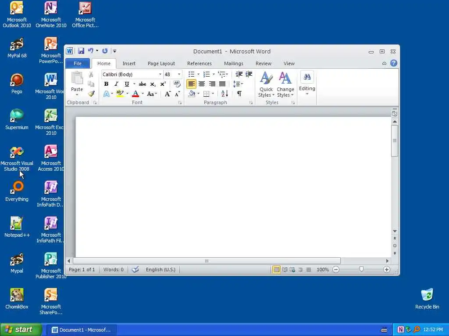Screen dimensions: 449x336
Task: Click the Save icon in Quick Access Toolbar
Action: (x=81, y=51)
